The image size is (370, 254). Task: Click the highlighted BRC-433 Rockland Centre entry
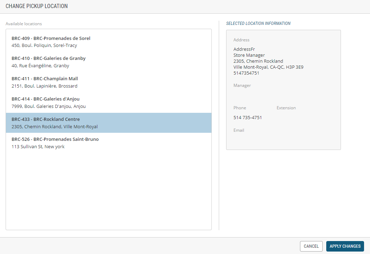(x=109, y=123)
